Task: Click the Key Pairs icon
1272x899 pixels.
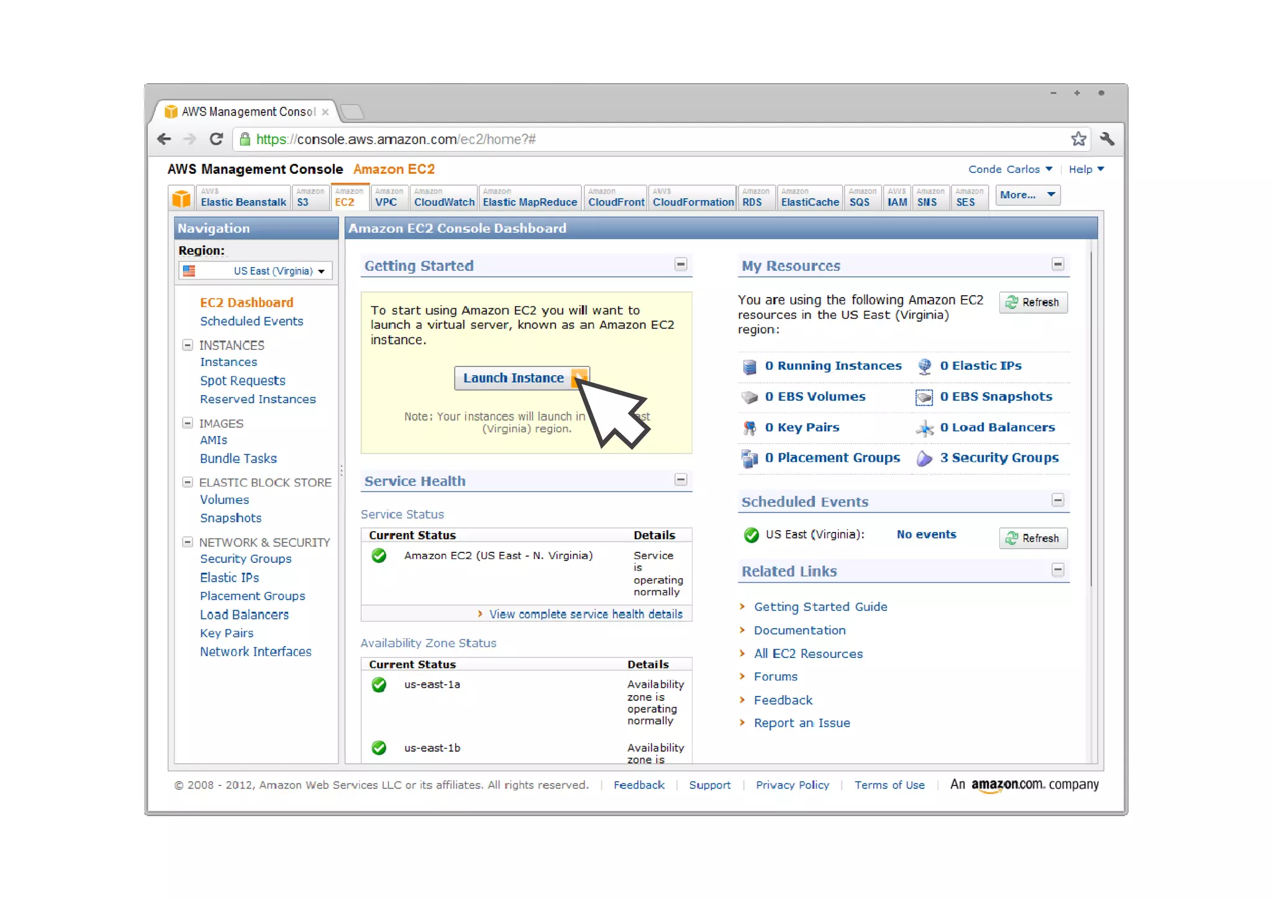Action: click(750, 428)
